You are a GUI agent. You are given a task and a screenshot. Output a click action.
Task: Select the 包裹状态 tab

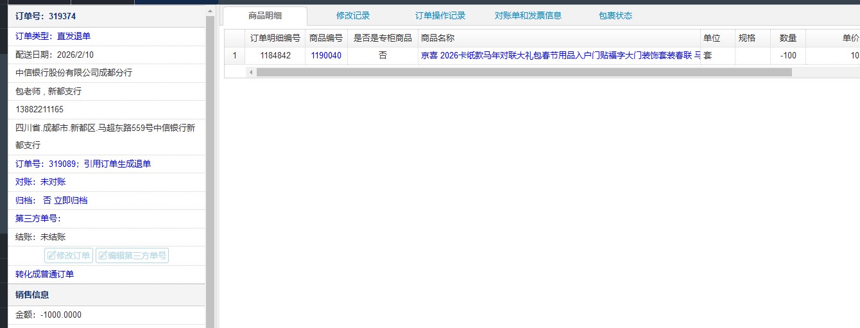point(615,16)
